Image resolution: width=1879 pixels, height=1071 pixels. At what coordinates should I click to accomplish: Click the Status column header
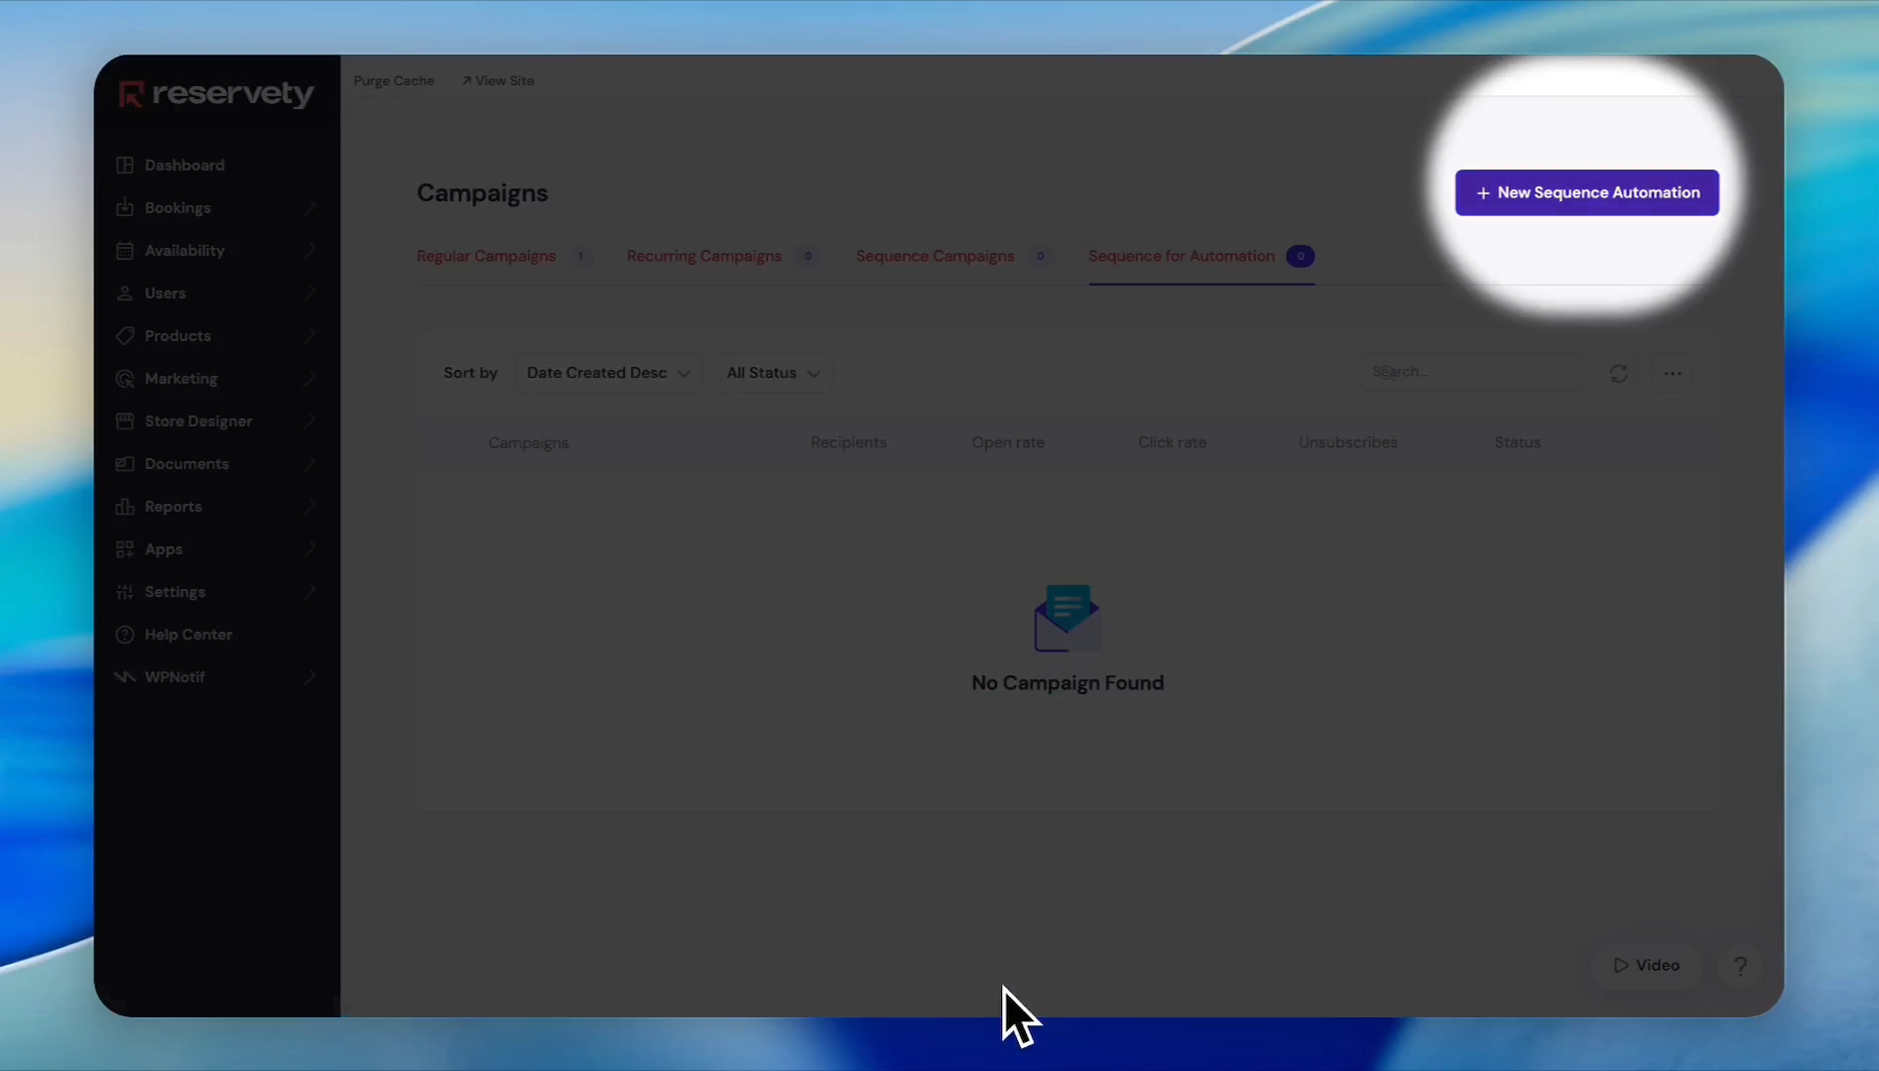1518,442
